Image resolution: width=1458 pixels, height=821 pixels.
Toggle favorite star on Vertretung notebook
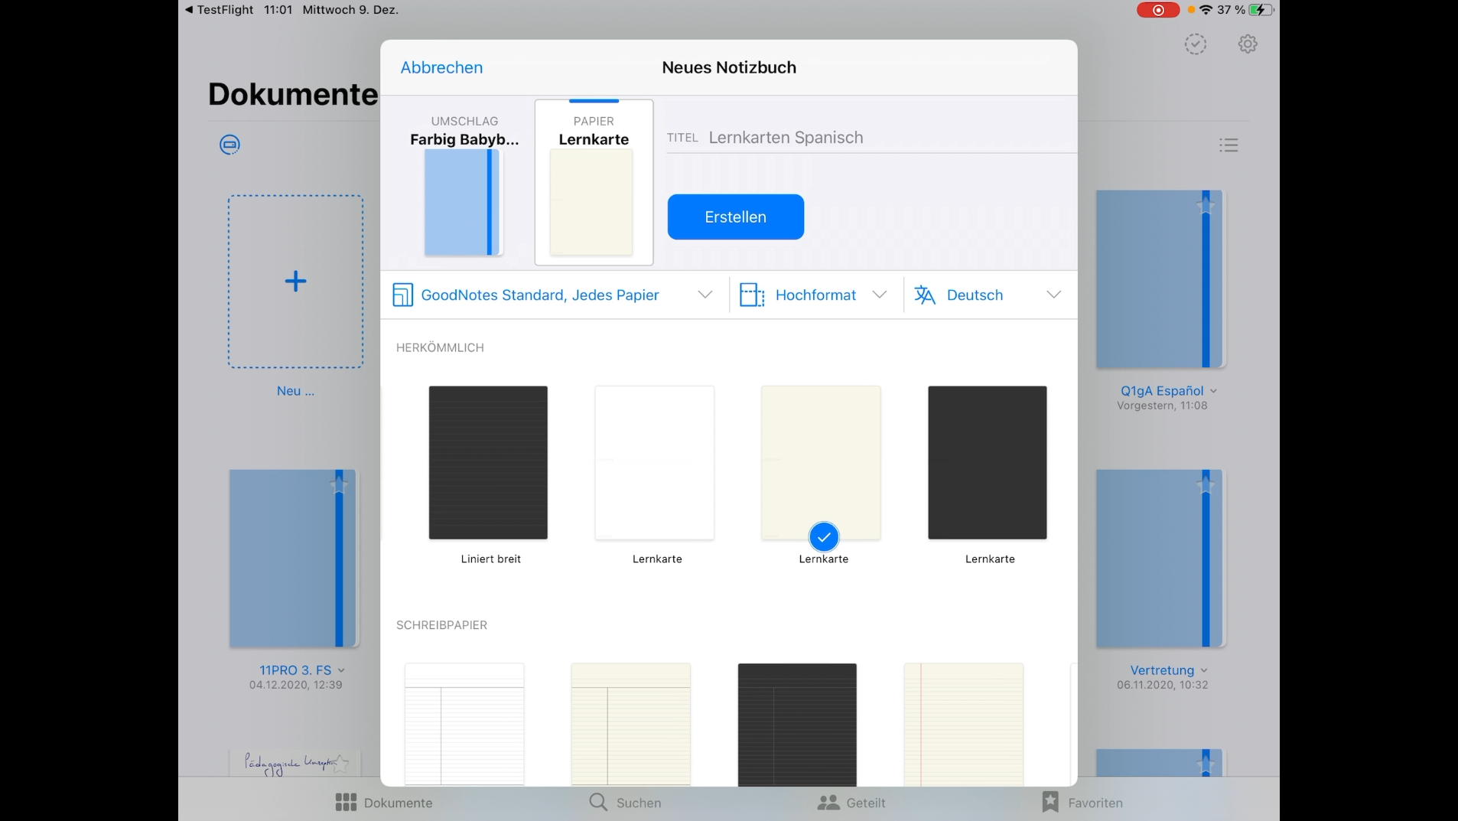click(1206, 485)
